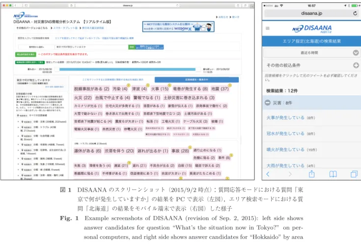
Task: Select the answer 自殺 (15)
Action: (x=185, y=165)
